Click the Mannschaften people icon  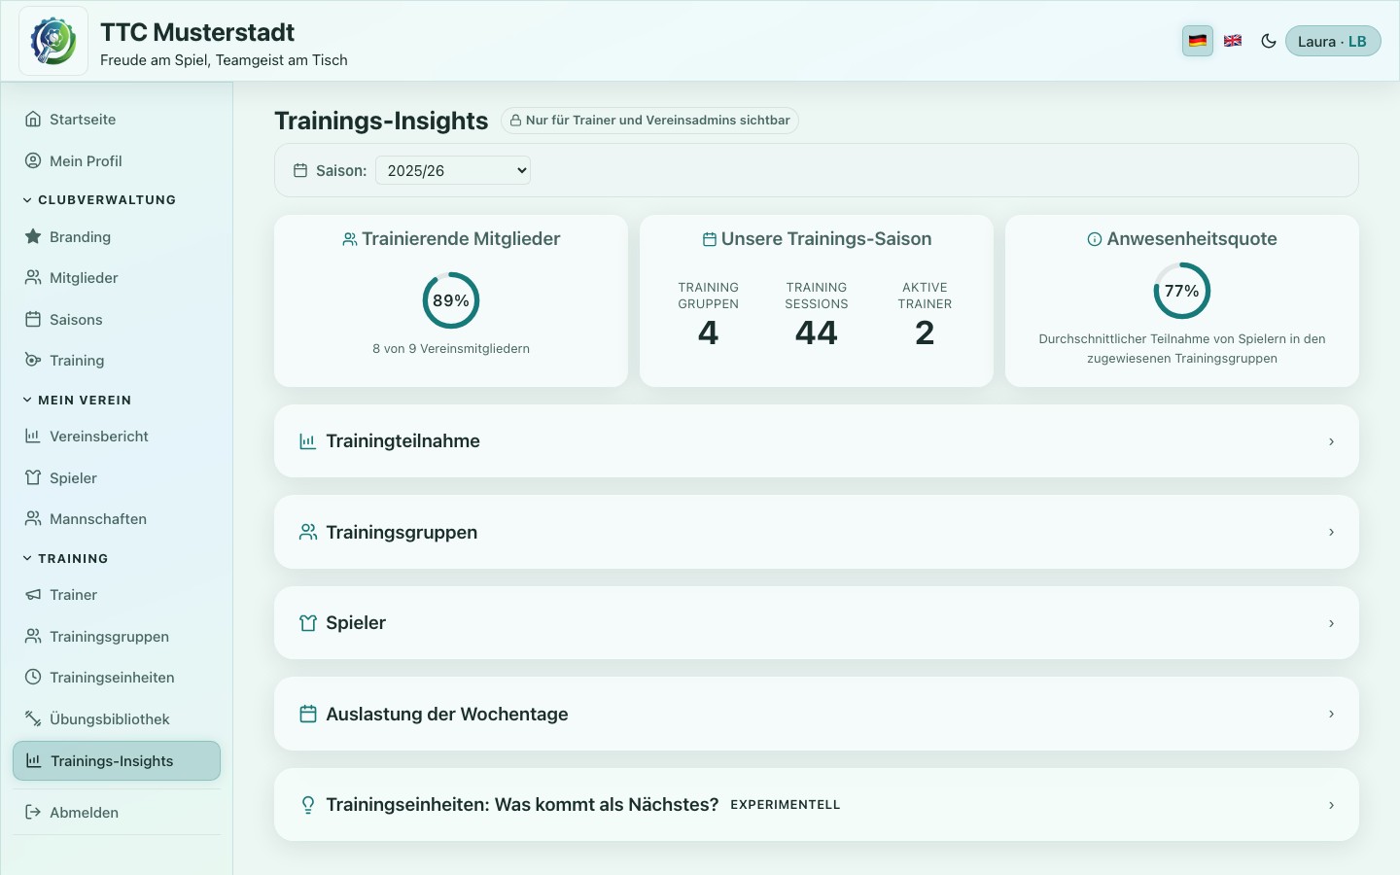click(x=33, y=518)
